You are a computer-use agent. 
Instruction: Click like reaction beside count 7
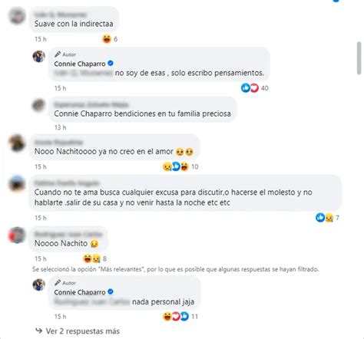[320, 218]
